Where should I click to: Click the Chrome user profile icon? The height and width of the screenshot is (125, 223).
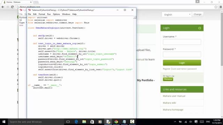coord(198,1)
